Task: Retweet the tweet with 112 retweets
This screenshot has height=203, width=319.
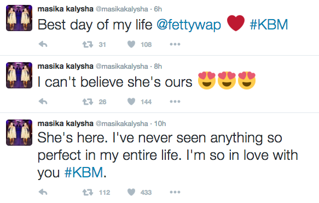Action: [x=88, y=192]
